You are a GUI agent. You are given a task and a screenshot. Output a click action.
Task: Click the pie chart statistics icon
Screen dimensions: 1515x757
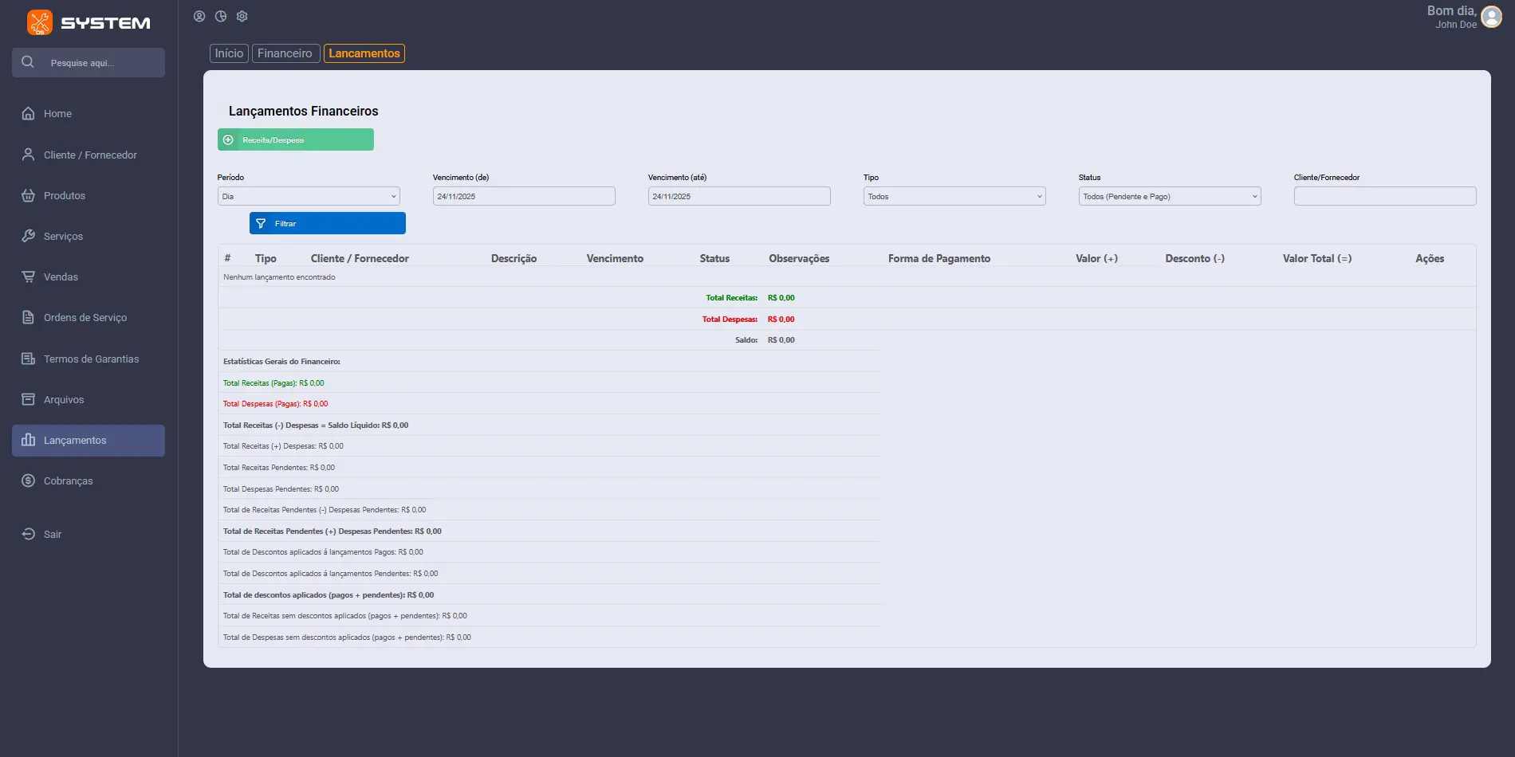point(221,16)
